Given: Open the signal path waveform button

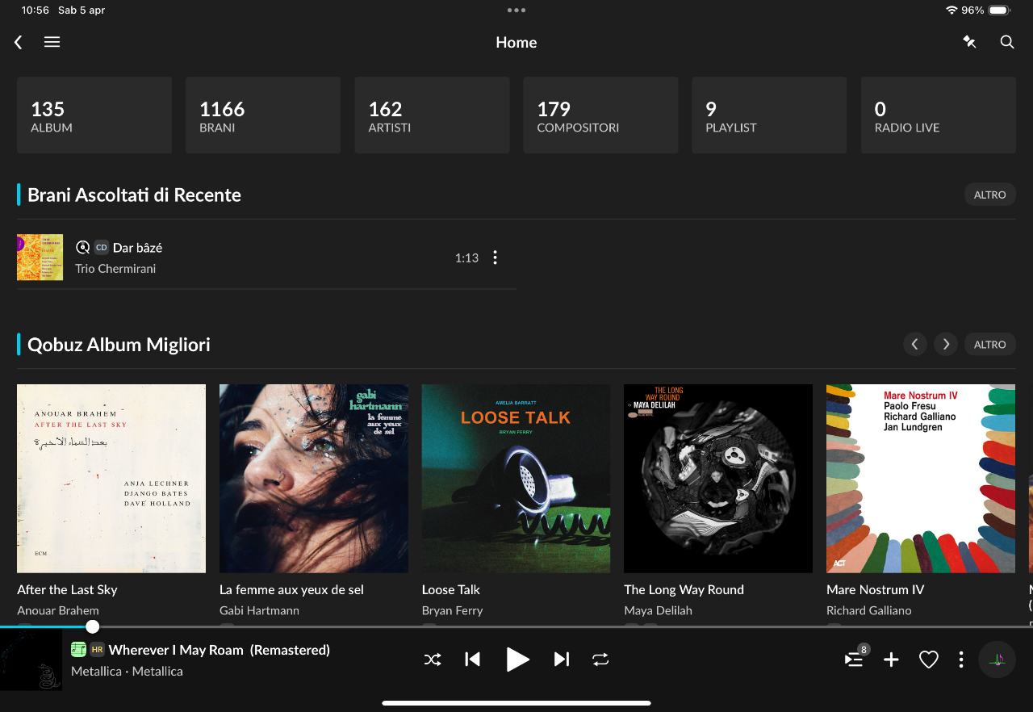Looking at the screenshot, I should pos(997,660).
